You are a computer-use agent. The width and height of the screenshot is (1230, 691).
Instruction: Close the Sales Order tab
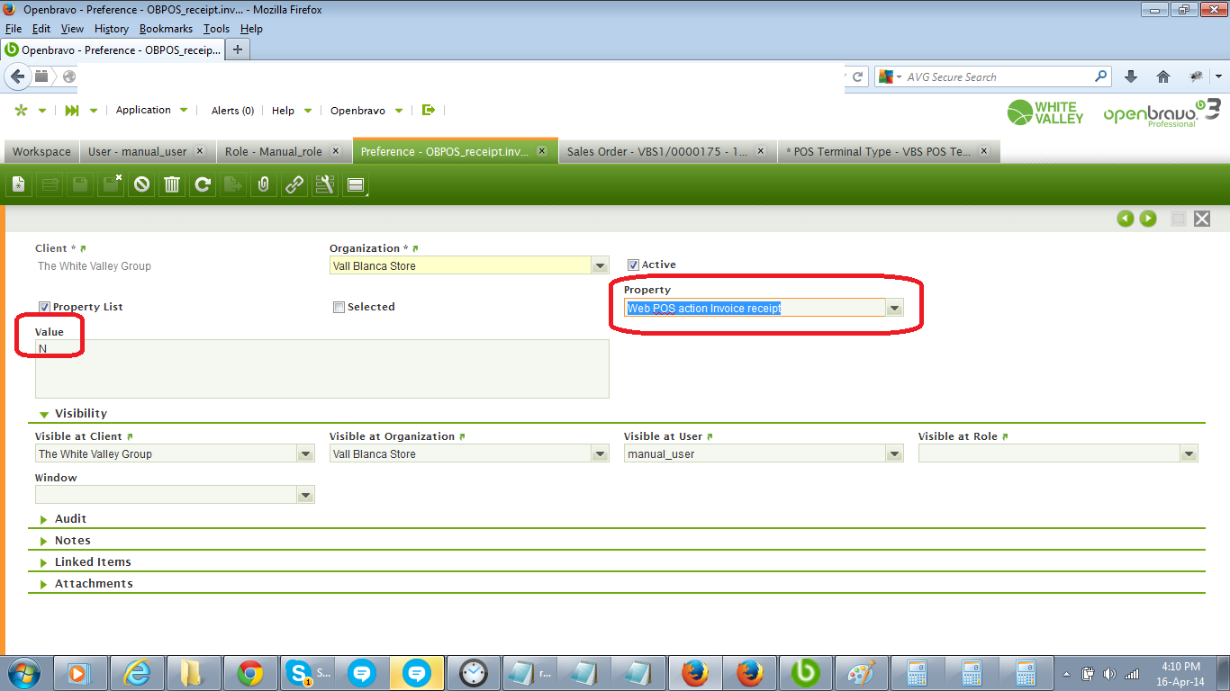761,151
